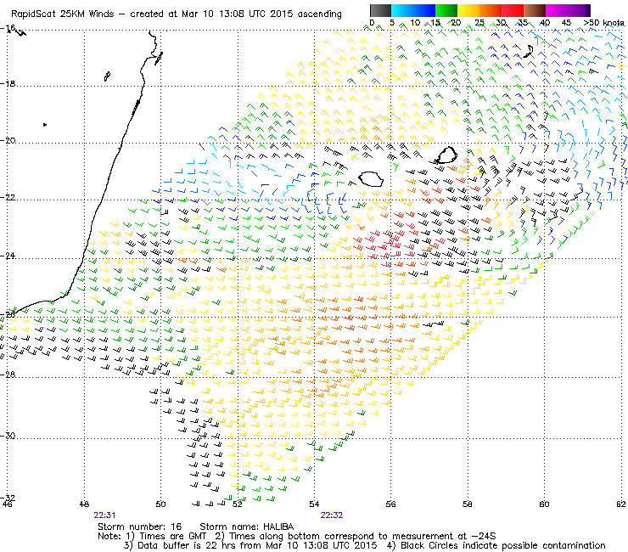Click the purple time label '22:32'
This screenshot has height=552, width=628.
(332, 515)
